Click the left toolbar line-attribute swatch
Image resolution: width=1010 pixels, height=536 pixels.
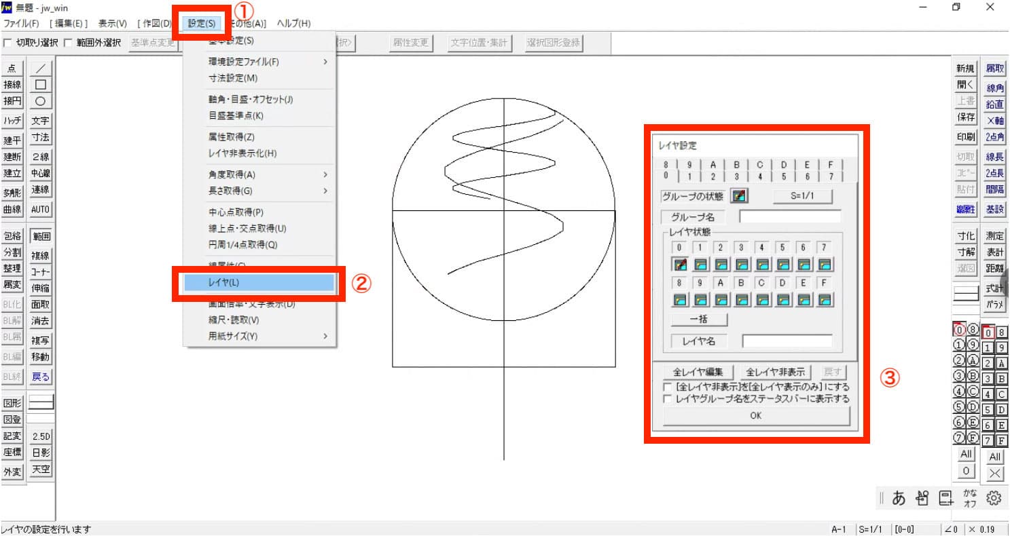click(x=41, y=403)
